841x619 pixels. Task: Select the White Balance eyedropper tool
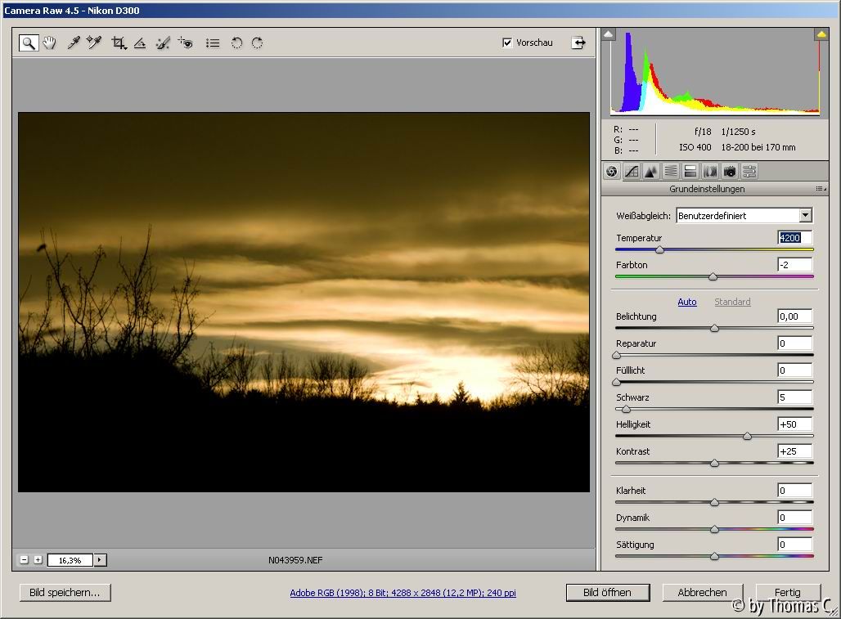point(74,43)
